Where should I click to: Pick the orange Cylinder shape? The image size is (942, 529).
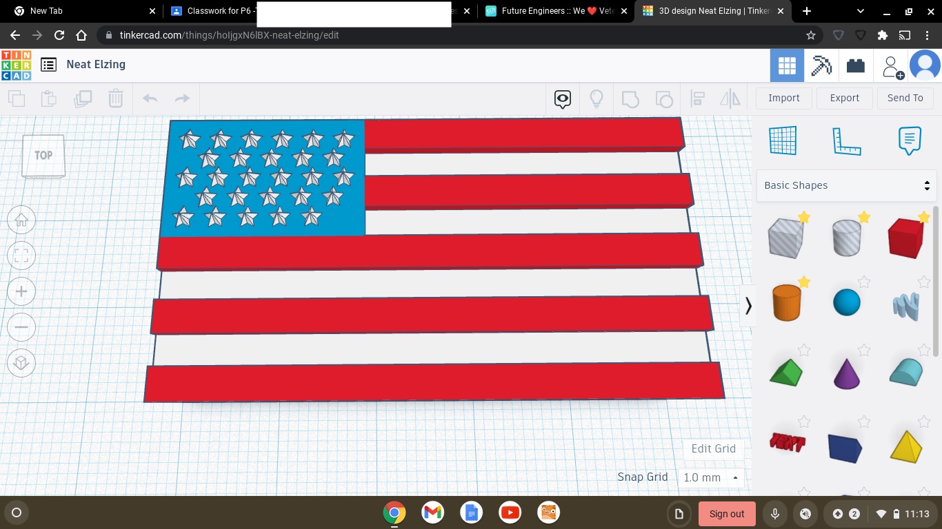tap(786, 302)
